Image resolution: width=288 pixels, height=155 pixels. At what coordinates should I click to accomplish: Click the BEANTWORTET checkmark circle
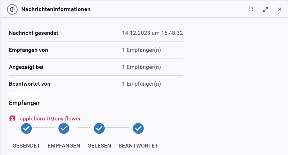pos(138,128)
